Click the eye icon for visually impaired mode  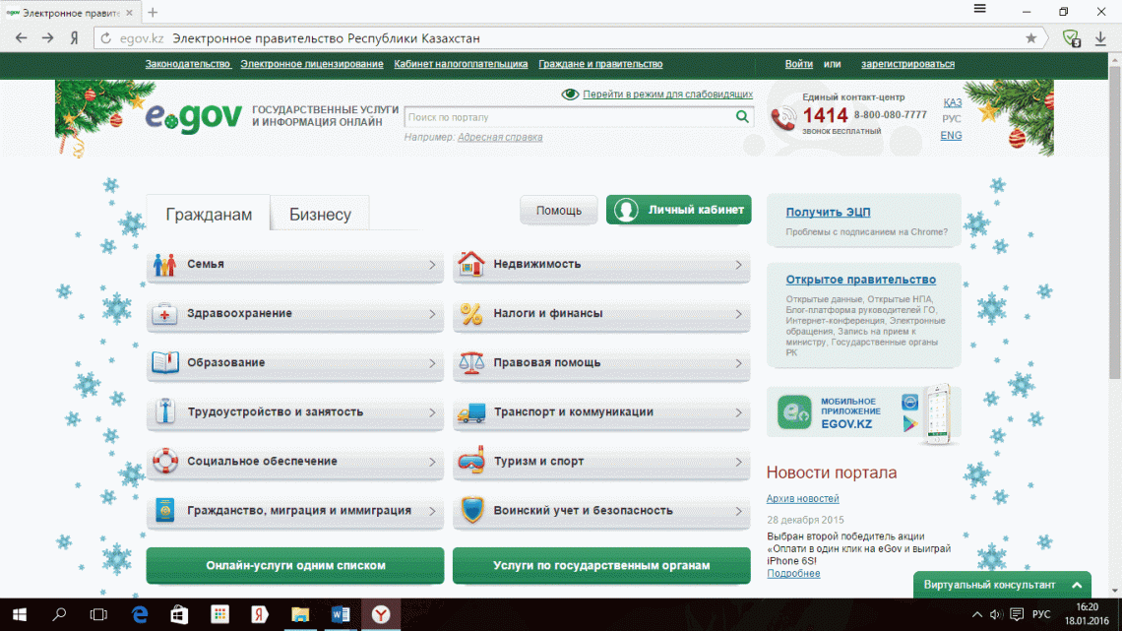[x=571, y=94]
